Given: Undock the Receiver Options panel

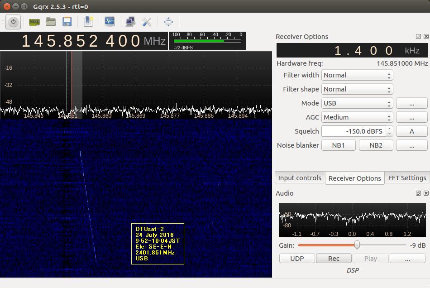Looking at the screenshot, I should (x=418, y=37).
